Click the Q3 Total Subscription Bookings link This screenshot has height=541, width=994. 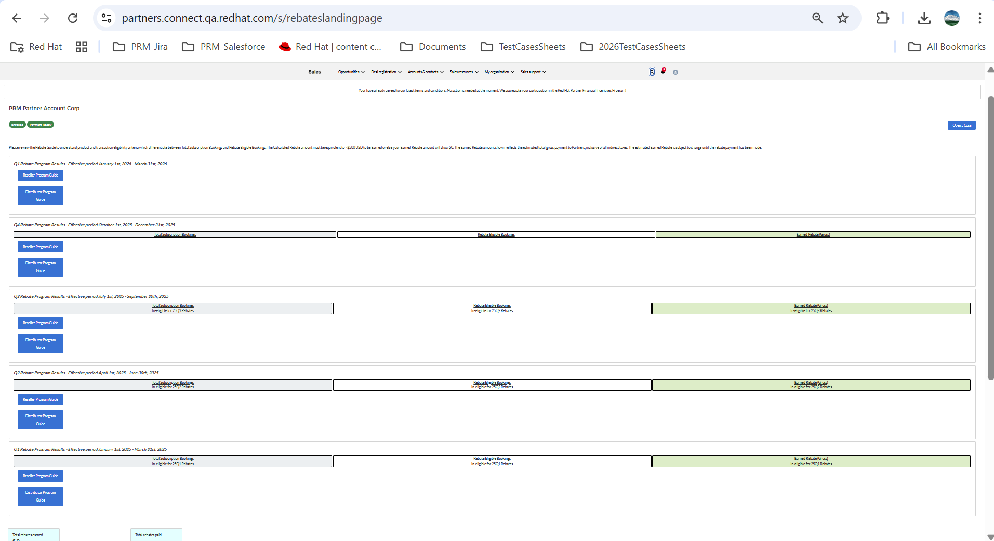pyautogui.click(x=173, y=306)
